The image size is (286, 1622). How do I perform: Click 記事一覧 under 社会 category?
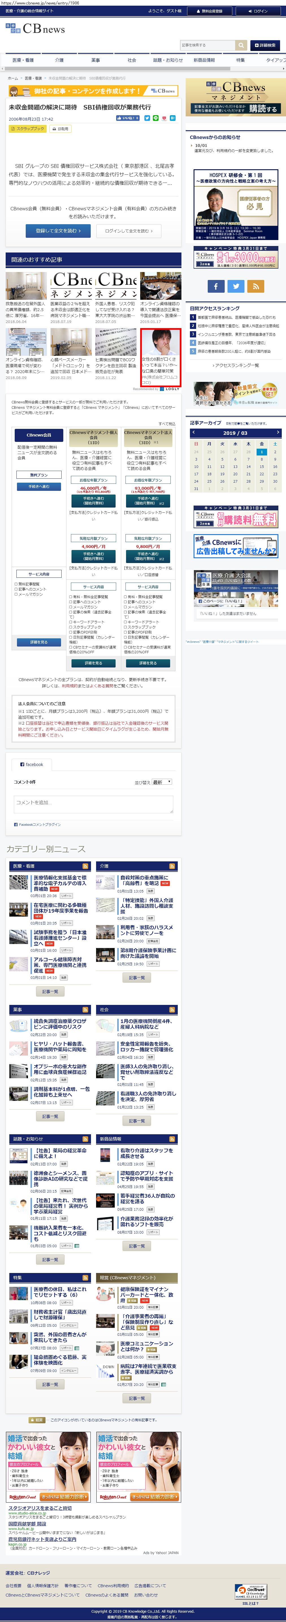click(x=136, y=1121)
